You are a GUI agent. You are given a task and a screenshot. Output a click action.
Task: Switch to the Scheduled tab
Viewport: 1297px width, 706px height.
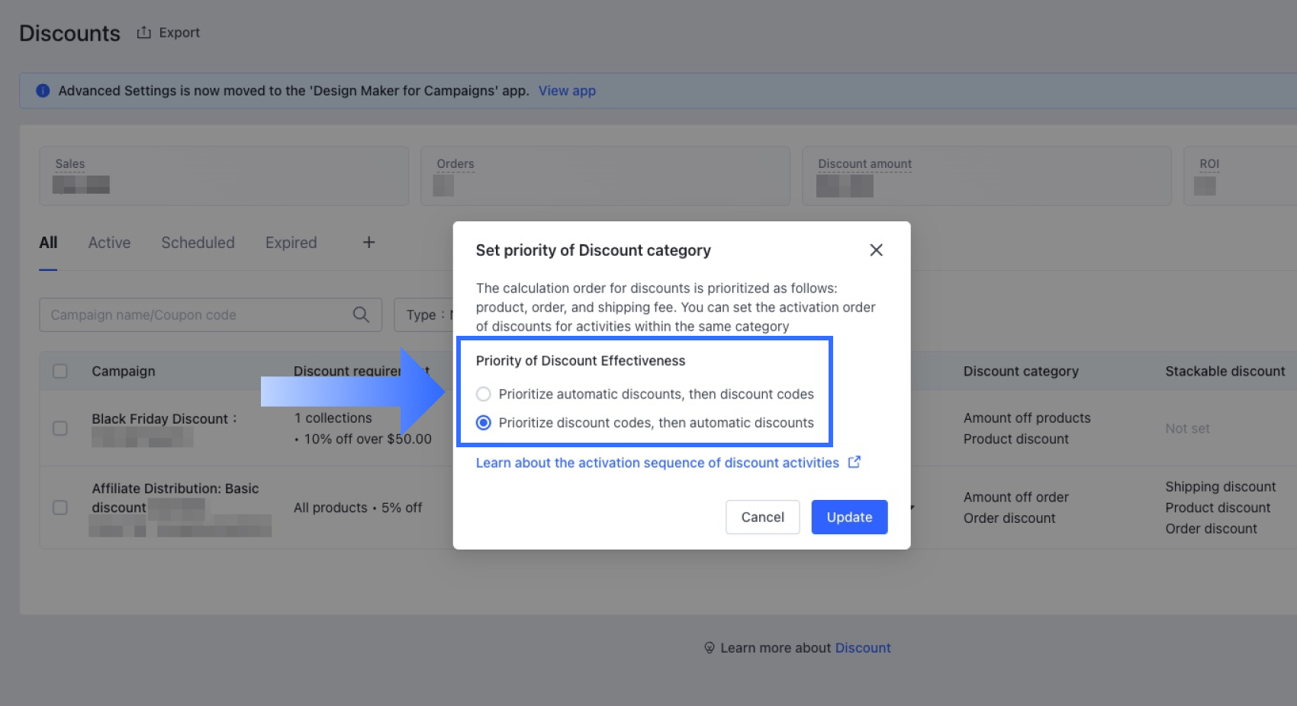point(198,243)
